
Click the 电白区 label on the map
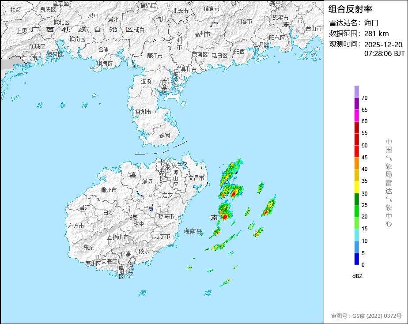pyautogui.click(x=219, y=55)
